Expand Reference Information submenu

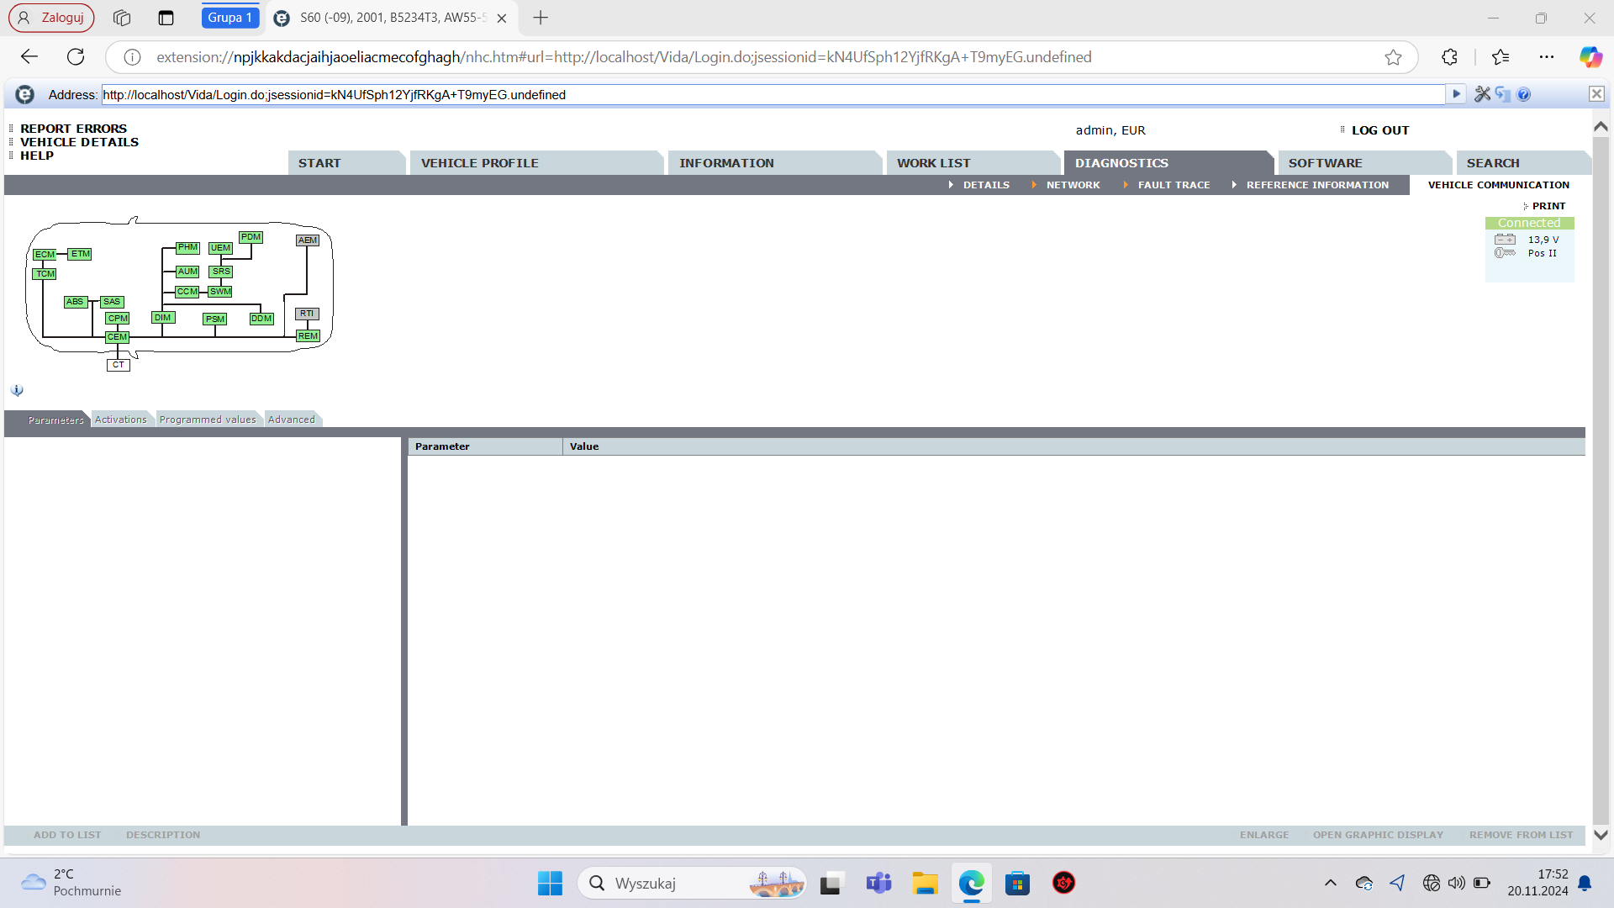[x=1316, y=185]
